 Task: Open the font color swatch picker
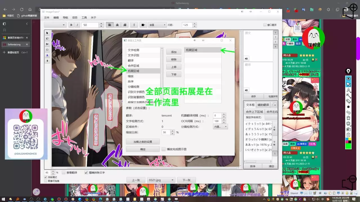[143, 25]
